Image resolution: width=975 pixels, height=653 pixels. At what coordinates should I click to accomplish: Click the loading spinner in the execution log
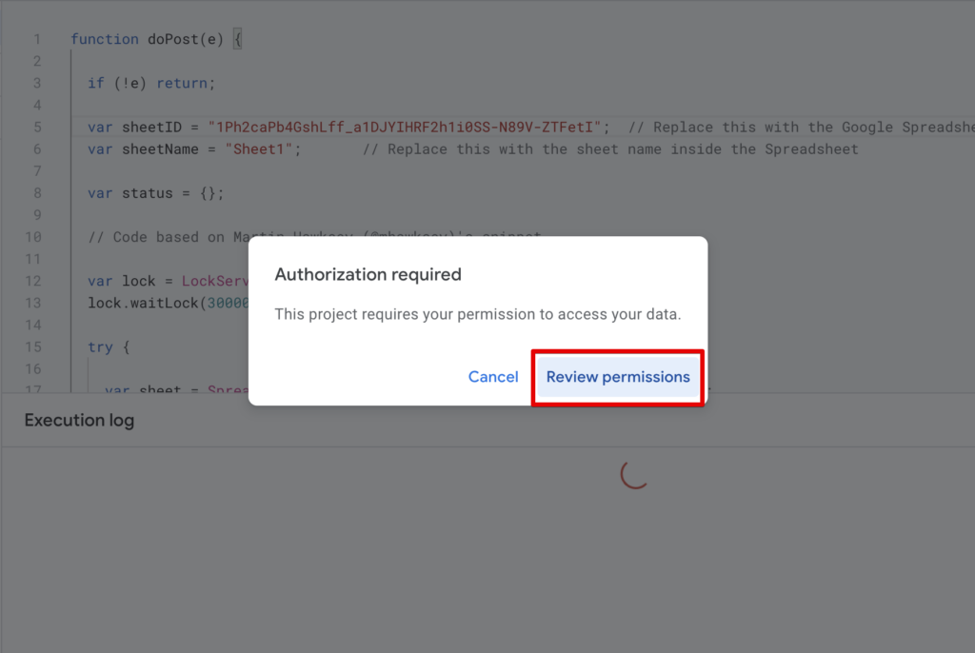(633, 476)
